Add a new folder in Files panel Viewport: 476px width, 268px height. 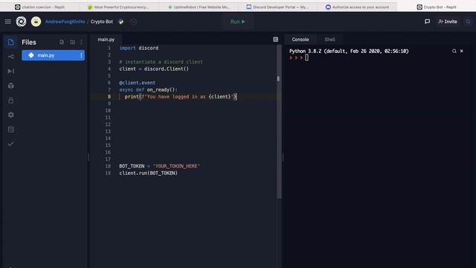pyautogui.click(x=73, y=42)
